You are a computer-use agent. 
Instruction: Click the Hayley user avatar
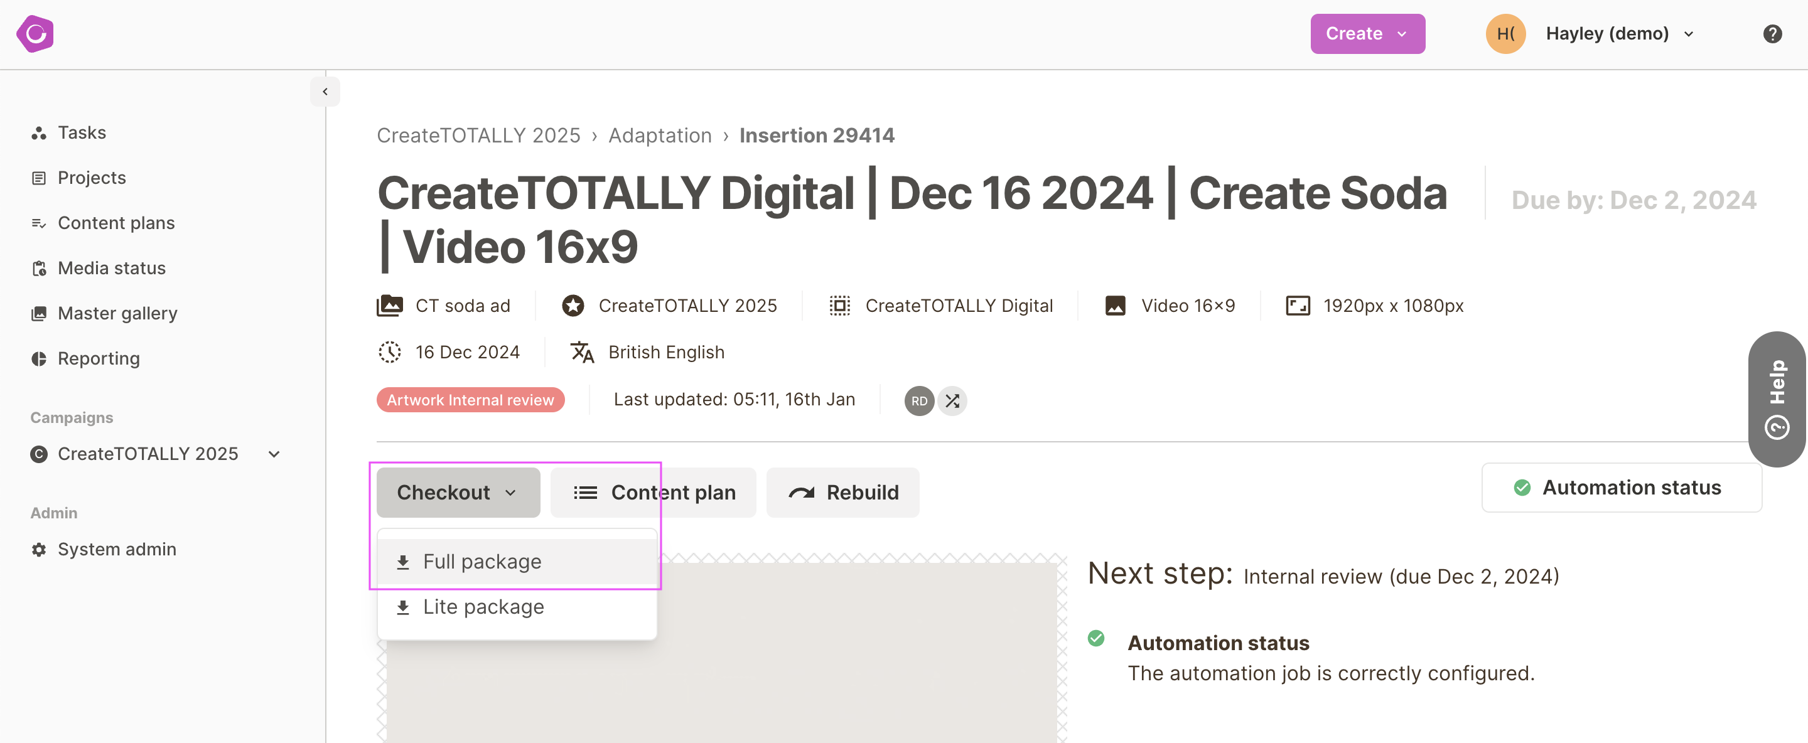click(x=1505, y=34)
